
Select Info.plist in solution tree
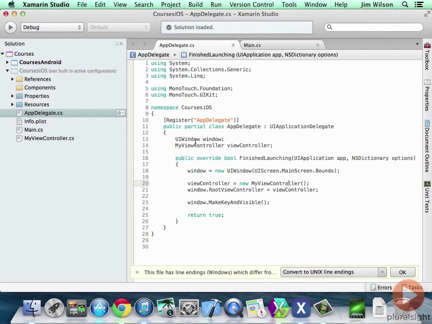tap(35, 121)
